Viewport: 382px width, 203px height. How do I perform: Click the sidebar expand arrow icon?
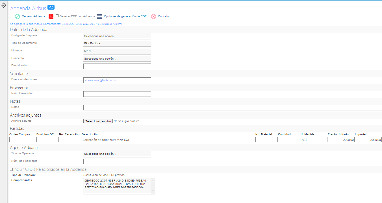pos(4,5)
